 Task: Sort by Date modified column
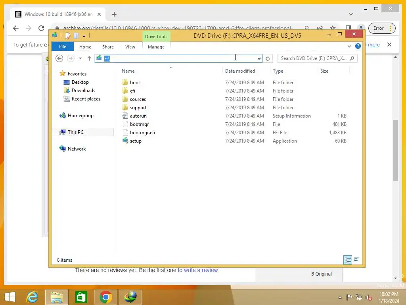[240, 71]
